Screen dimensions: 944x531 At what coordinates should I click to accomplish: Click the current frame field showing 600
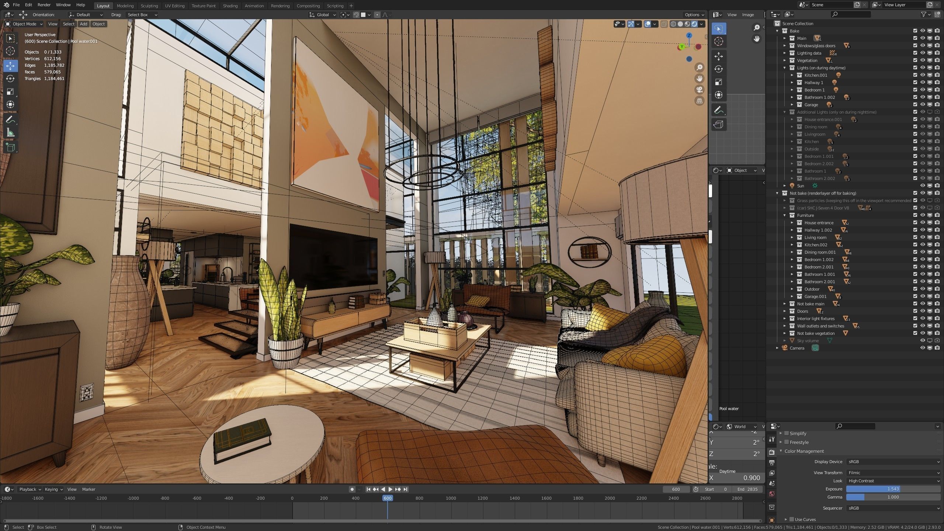pos(676,489)
